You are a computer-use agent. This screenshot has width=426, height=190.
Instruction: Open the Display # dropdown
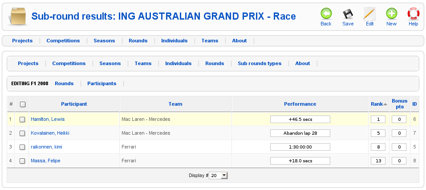click(219, 176)
